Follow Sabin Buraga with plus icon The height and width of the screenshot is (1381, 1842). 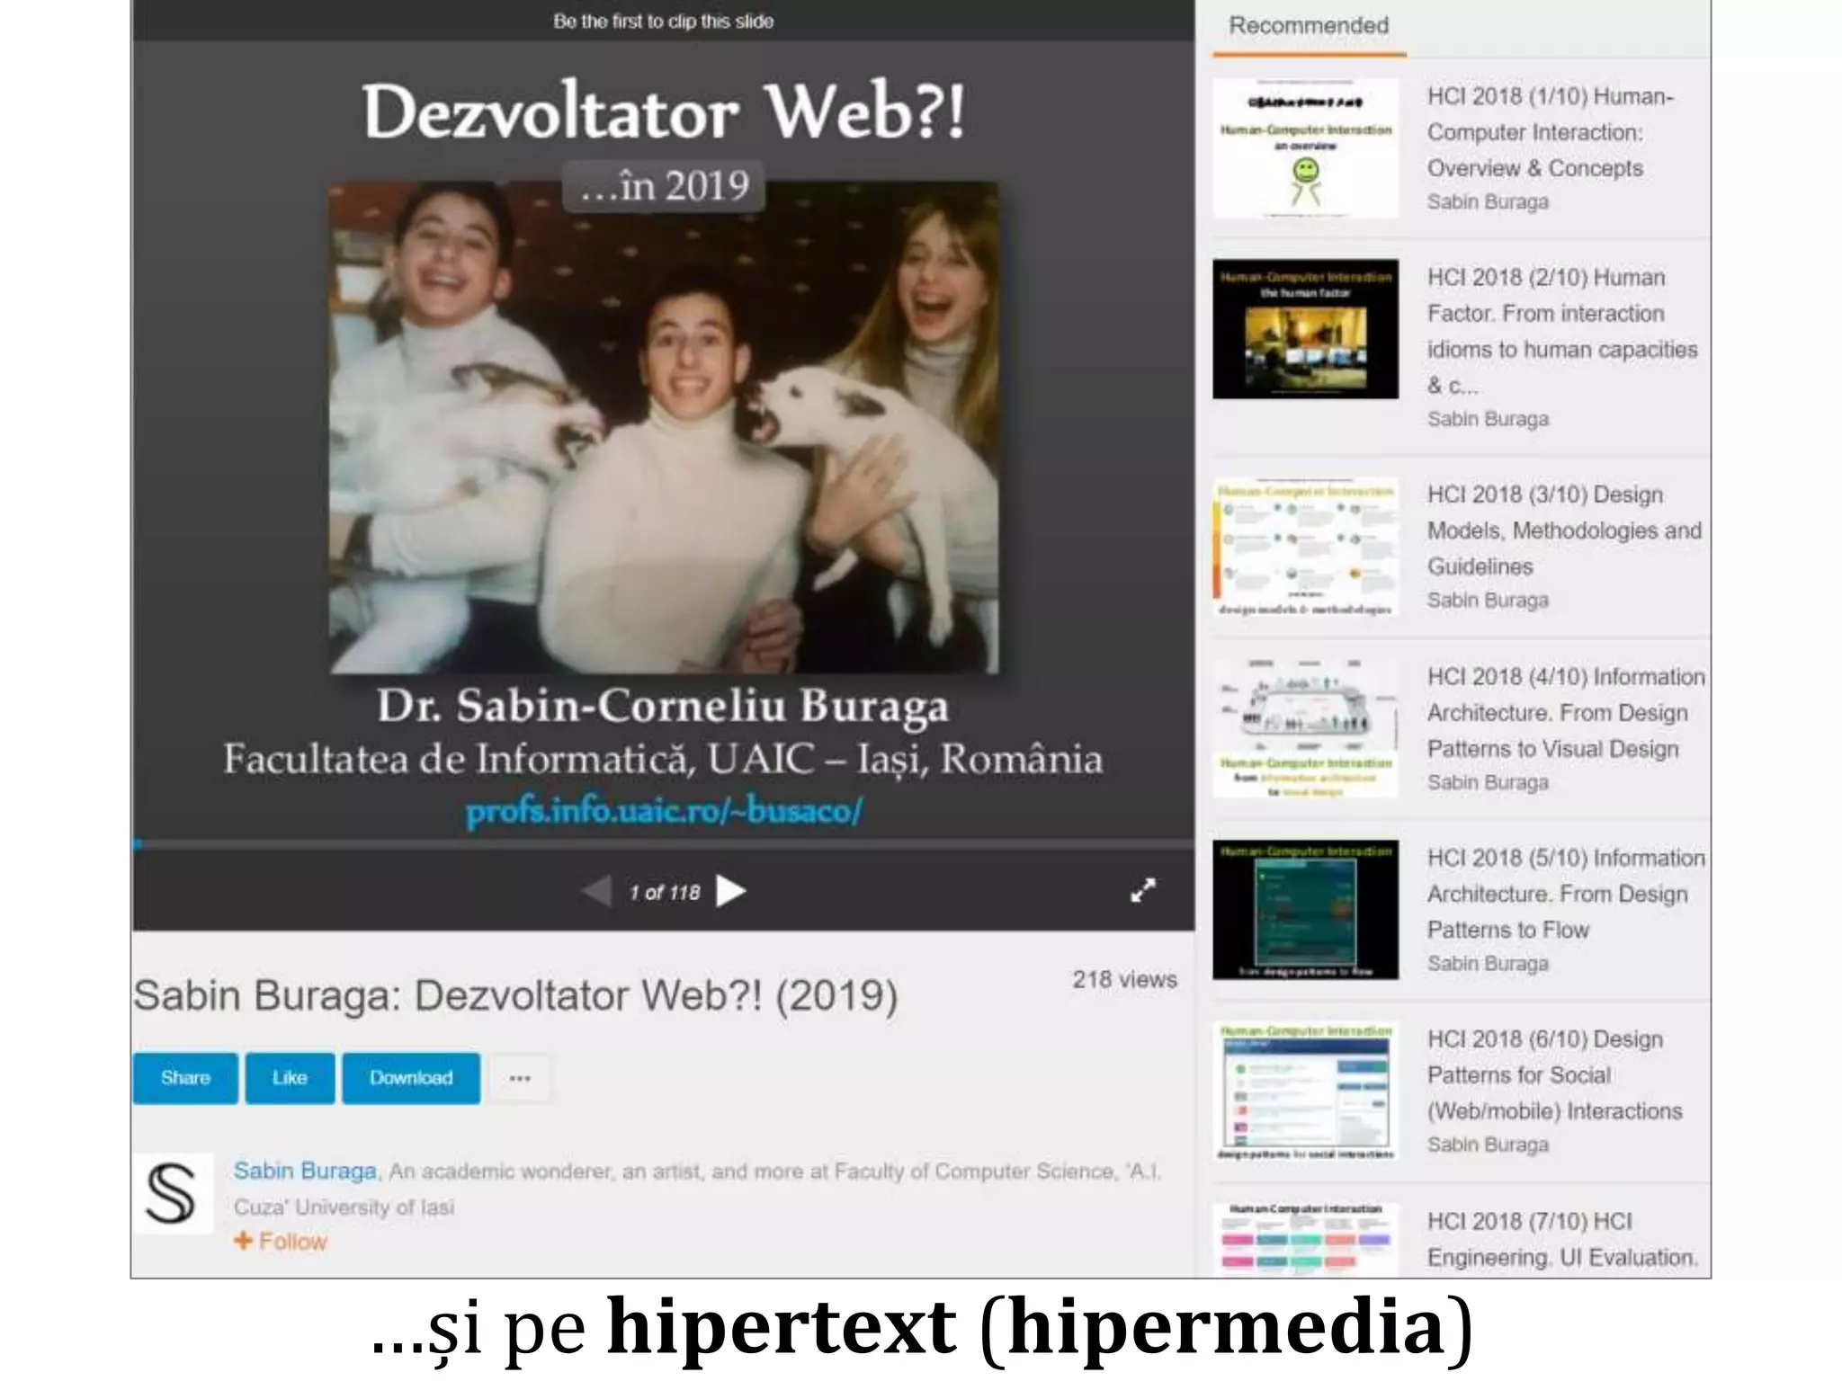[281, 1242]
